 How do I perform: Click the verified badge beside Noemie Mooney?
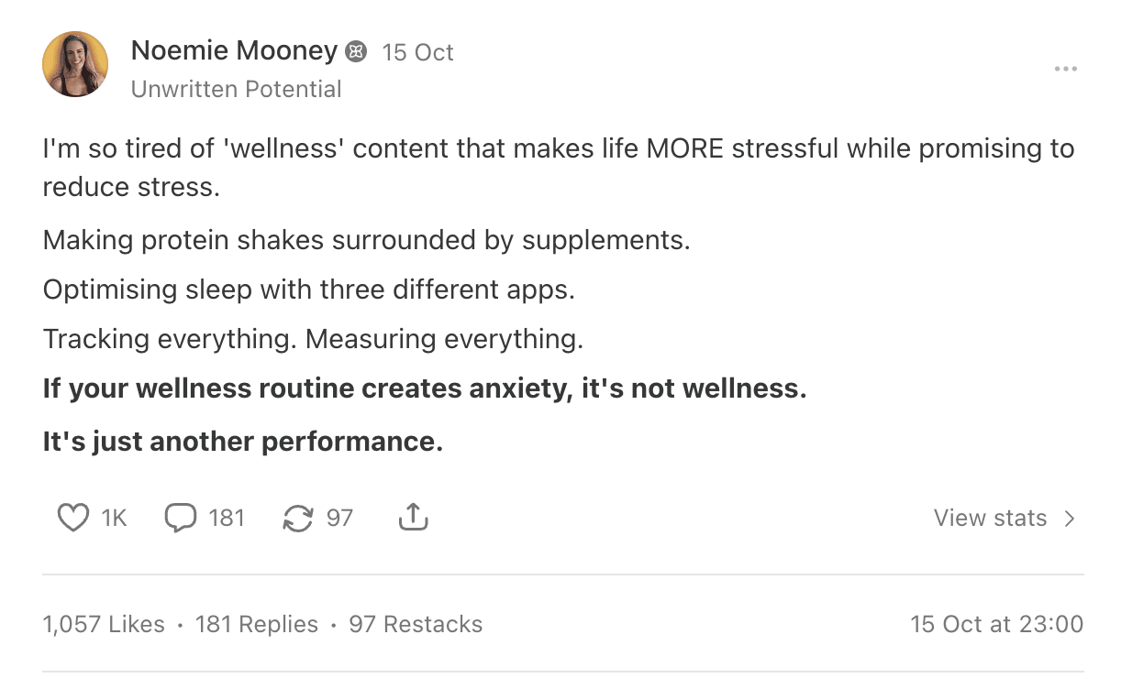click(x=356, y=52)
